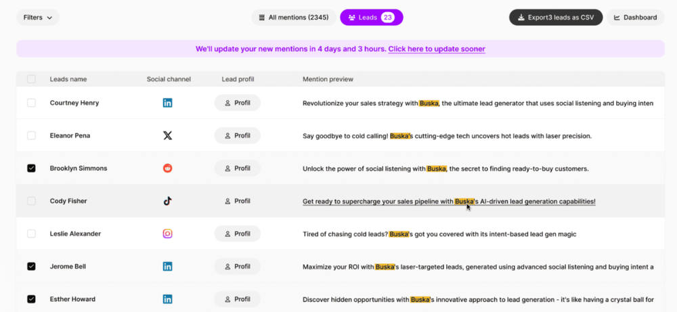Viewport: 677px width, 312px height.
Task: Click the Lead profil column header
Action: tap(238, 79)
